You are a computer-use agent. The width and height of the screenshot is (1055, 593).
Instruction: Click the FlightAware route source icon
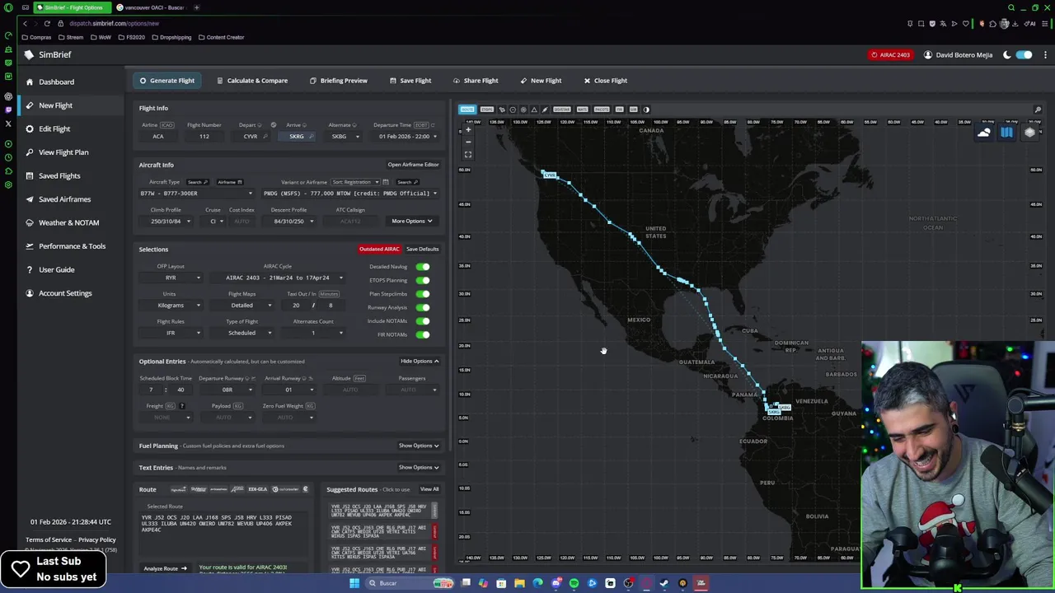178,489
